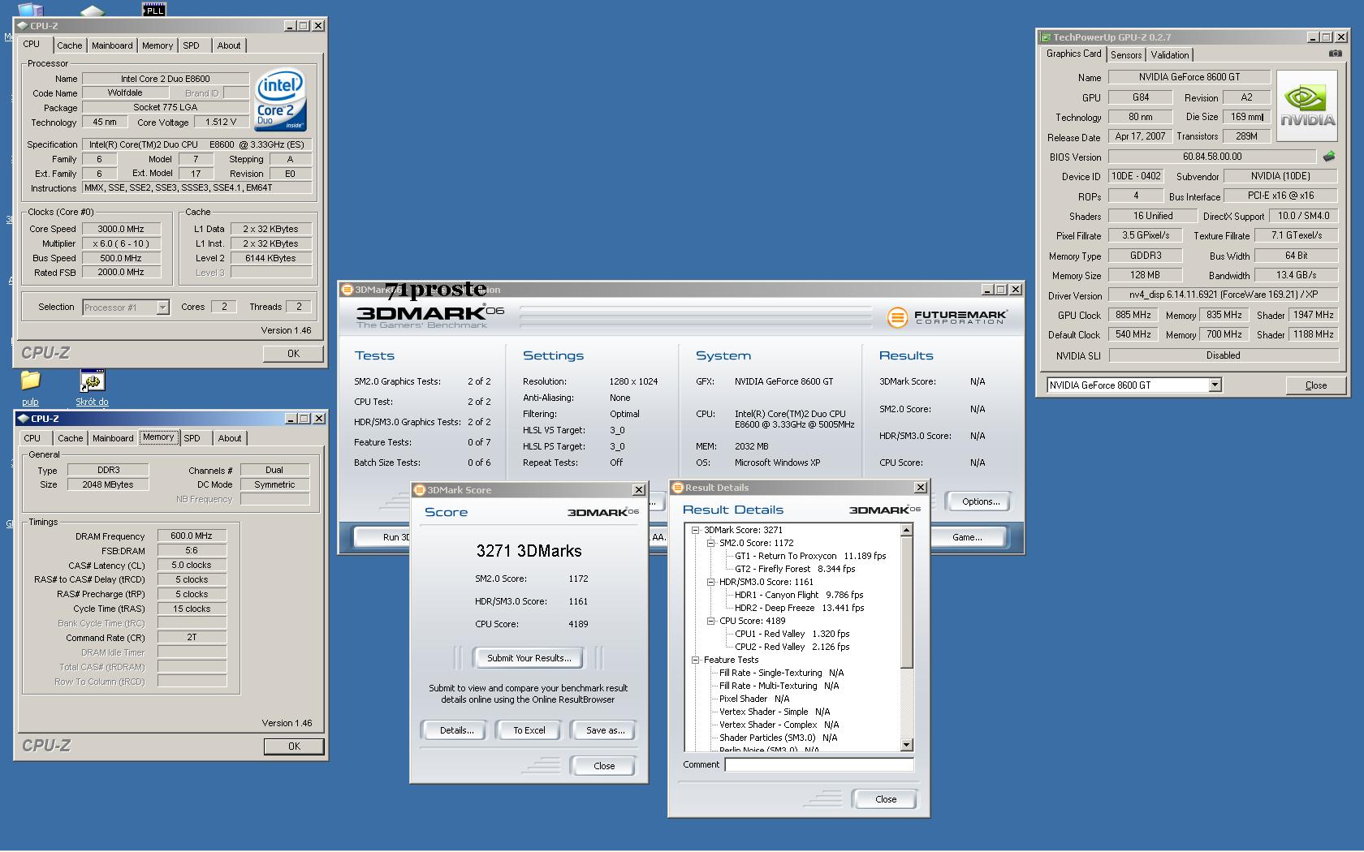
Task: Click the Game... button in 3DMark06
Action: point(967,537)
